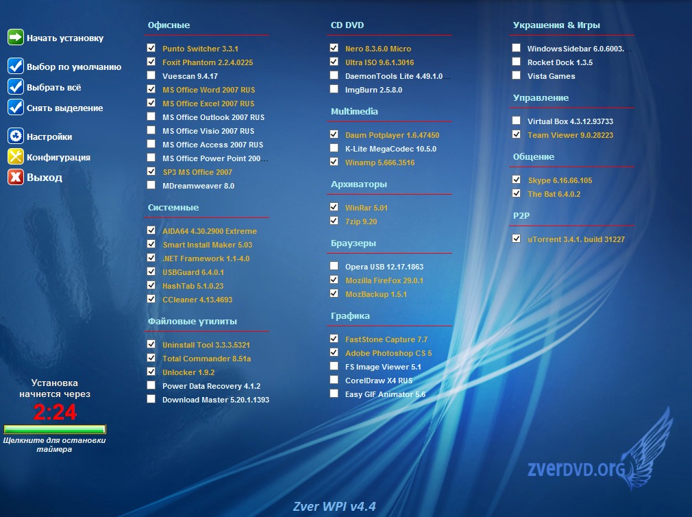Open settings via the gear icon
The image size is (692, 517).
pos(16,136)
